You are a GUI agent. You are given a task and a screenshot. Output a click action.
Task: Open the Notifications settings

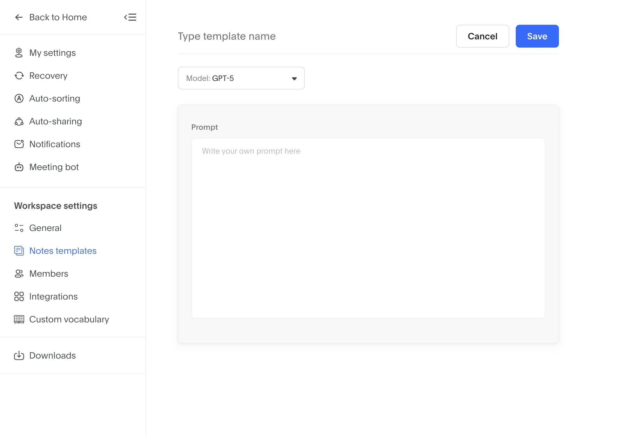55,144
